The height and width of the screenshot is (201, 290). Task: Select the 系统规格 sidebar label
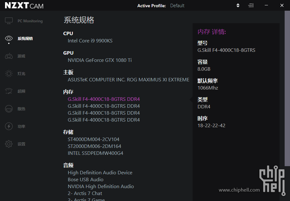(x=25, y=39)
